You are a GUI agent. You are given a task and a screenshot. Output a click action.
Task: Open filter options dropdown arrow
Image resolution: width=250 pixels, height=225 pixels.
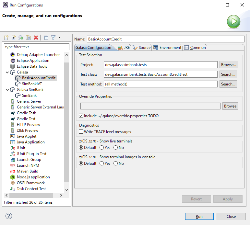59,38
